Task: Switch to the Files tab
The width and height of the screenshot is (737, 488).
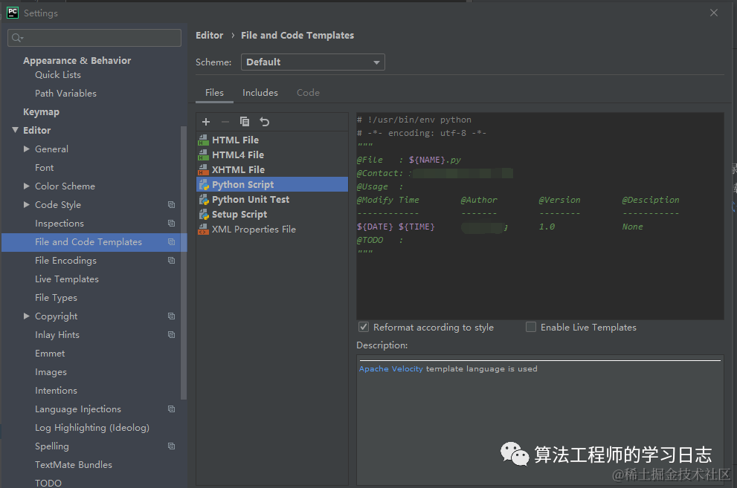Action: (x=214, y=93)
